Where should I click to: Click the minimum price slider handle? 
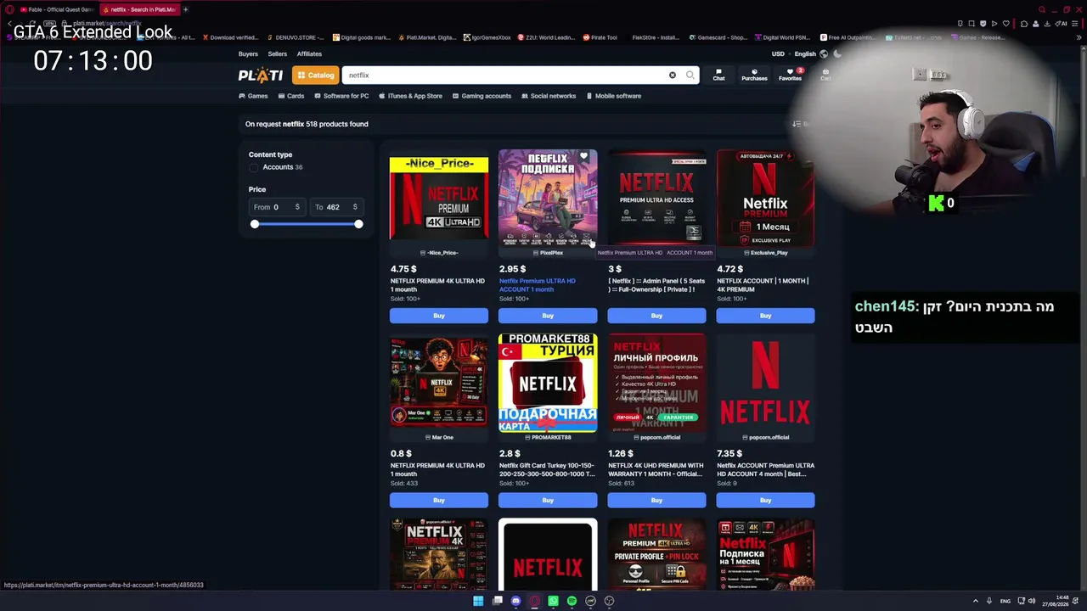click(255, 224)
